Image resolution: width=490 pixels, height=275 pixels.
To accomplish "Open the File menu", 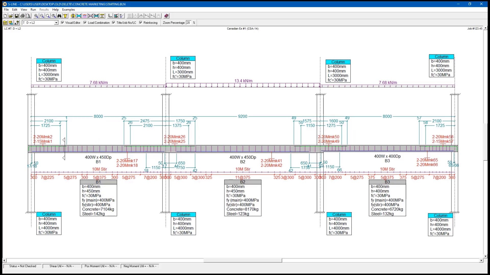I will point(6,10).
